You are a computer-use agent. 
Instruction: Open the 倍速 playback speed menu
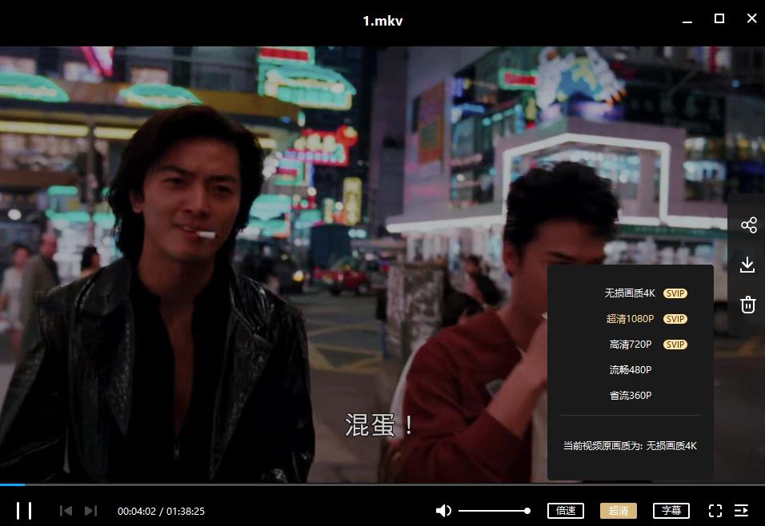pos(566,510)
